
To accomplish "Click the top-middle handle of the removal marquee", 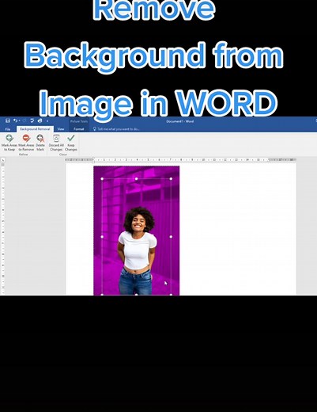I will point(136,179).
